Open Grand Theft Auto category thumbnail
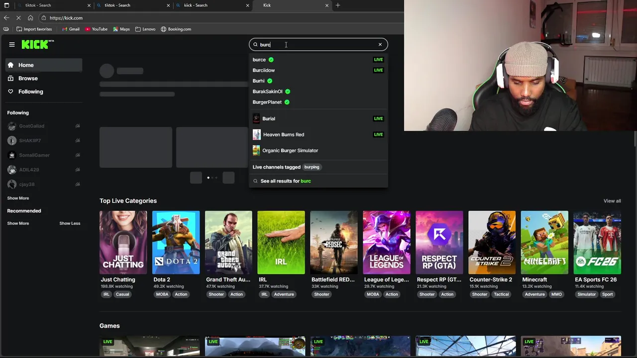The image size is (637, 358). pyautogui.click(x=228, y=242)
